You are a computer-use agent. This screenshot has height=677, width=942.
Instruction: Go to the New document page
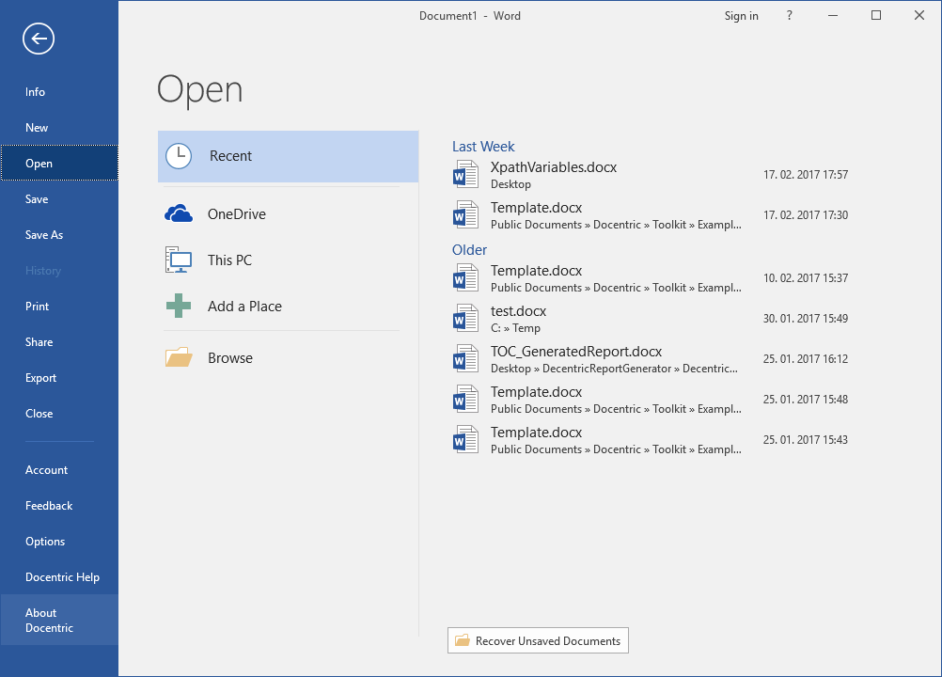[59, 127]
